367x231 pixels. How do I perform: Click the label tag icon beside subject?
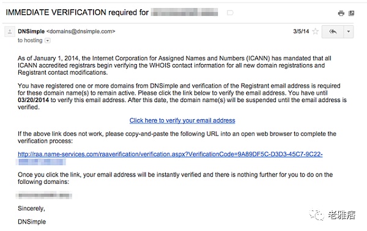[x=230, y=13]
